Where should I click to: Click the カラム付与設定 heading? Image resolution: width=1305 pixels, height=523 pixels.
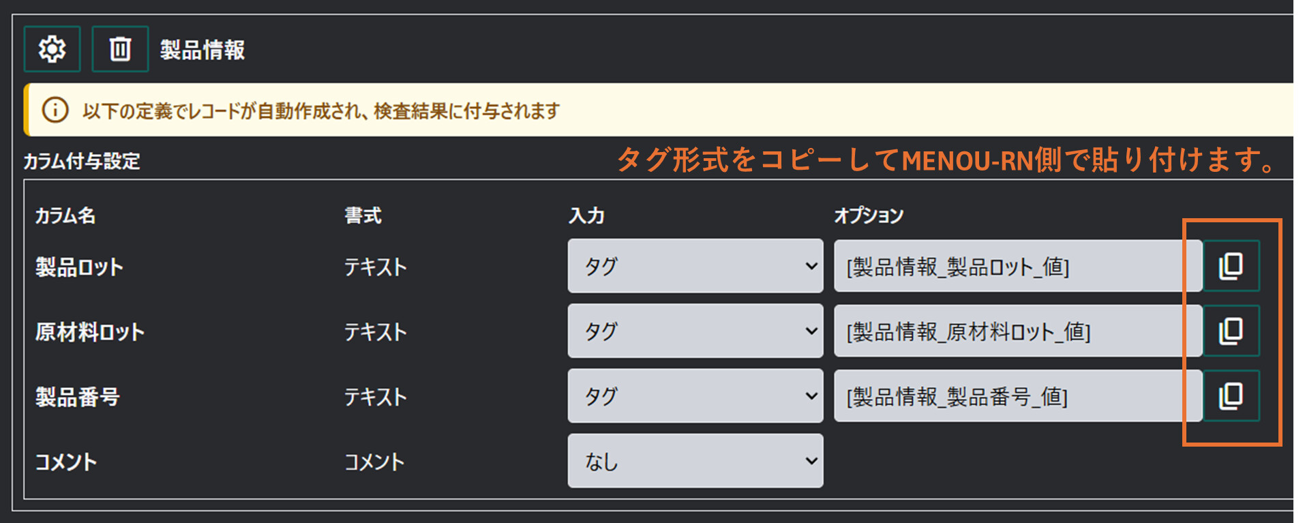[82, 161]
